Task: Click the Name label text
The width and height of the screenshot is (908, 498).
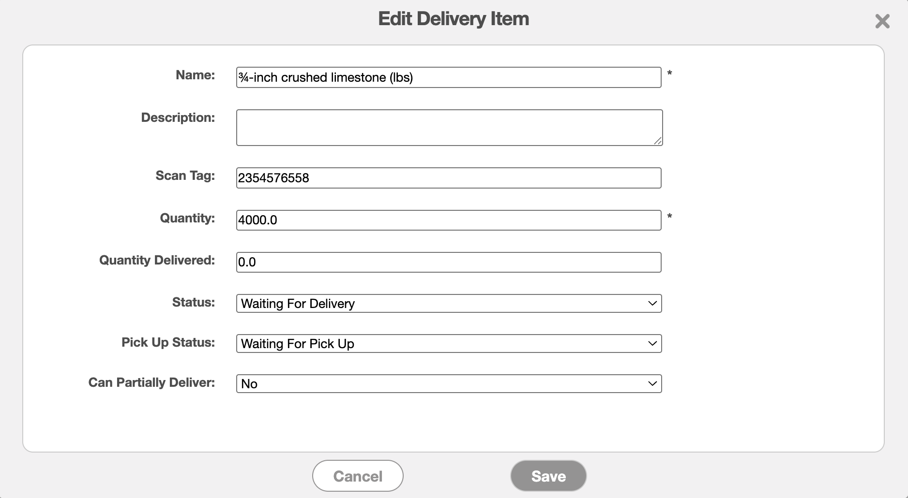Action: (x=195, y=75)
